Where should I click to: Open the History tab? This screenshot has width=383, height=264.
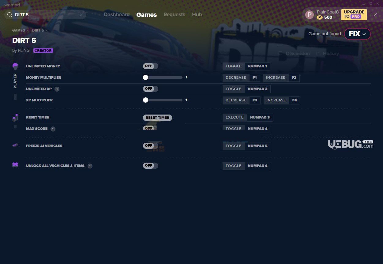pos(328,54)
